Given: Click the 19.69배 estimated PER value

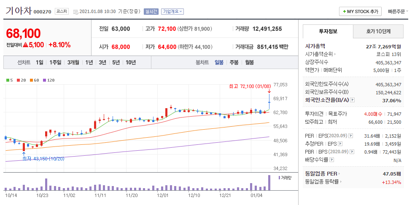Looking at the screenshot, I should pos(372,144).
